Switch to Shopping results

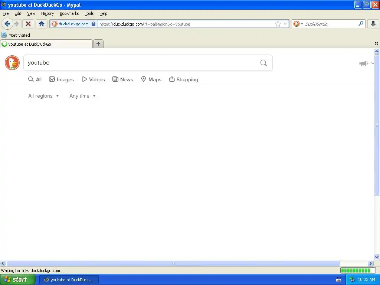point(183,79)
